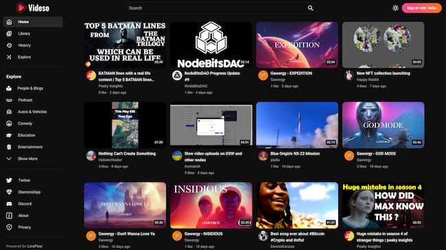Click Peaky Insights channel name under Batman video

point(110,86)
